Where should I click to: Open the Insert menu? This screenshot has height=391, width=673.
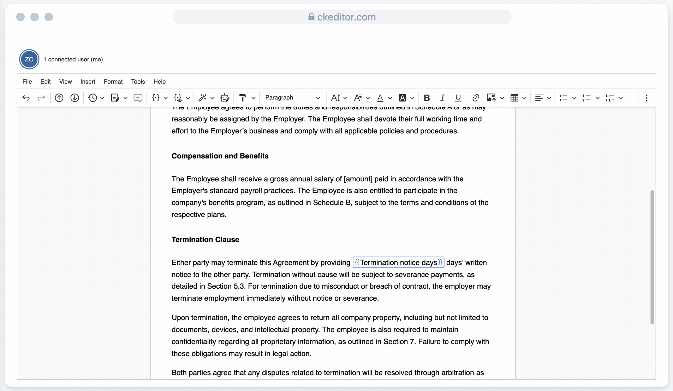[88, 82]
